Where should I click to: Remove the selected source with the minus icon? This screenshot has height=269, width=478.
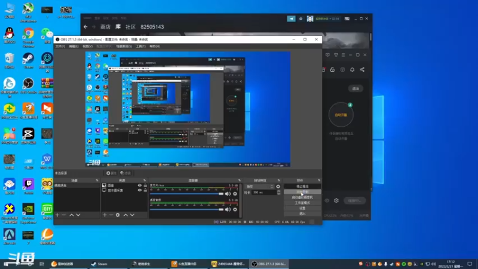[111, 215]
